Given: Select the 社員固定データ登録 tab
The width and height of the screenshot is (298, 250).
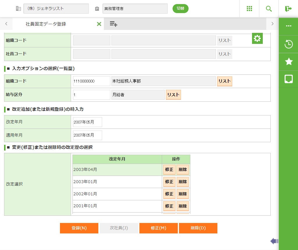Looking at the screenshot, I should pyautogui.click(x=46, y=24).
